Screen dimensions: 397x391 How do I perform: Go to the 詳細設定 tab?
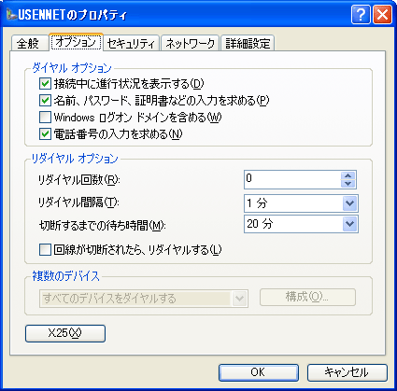coord(248,43)
